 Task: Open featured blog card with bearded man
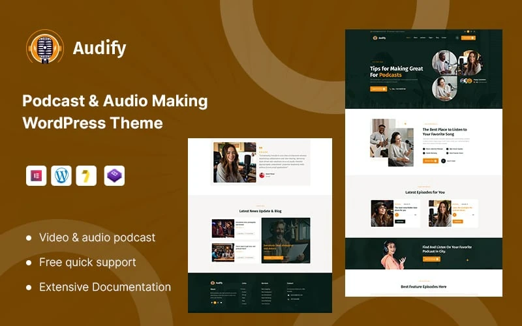tap(286, 240)
